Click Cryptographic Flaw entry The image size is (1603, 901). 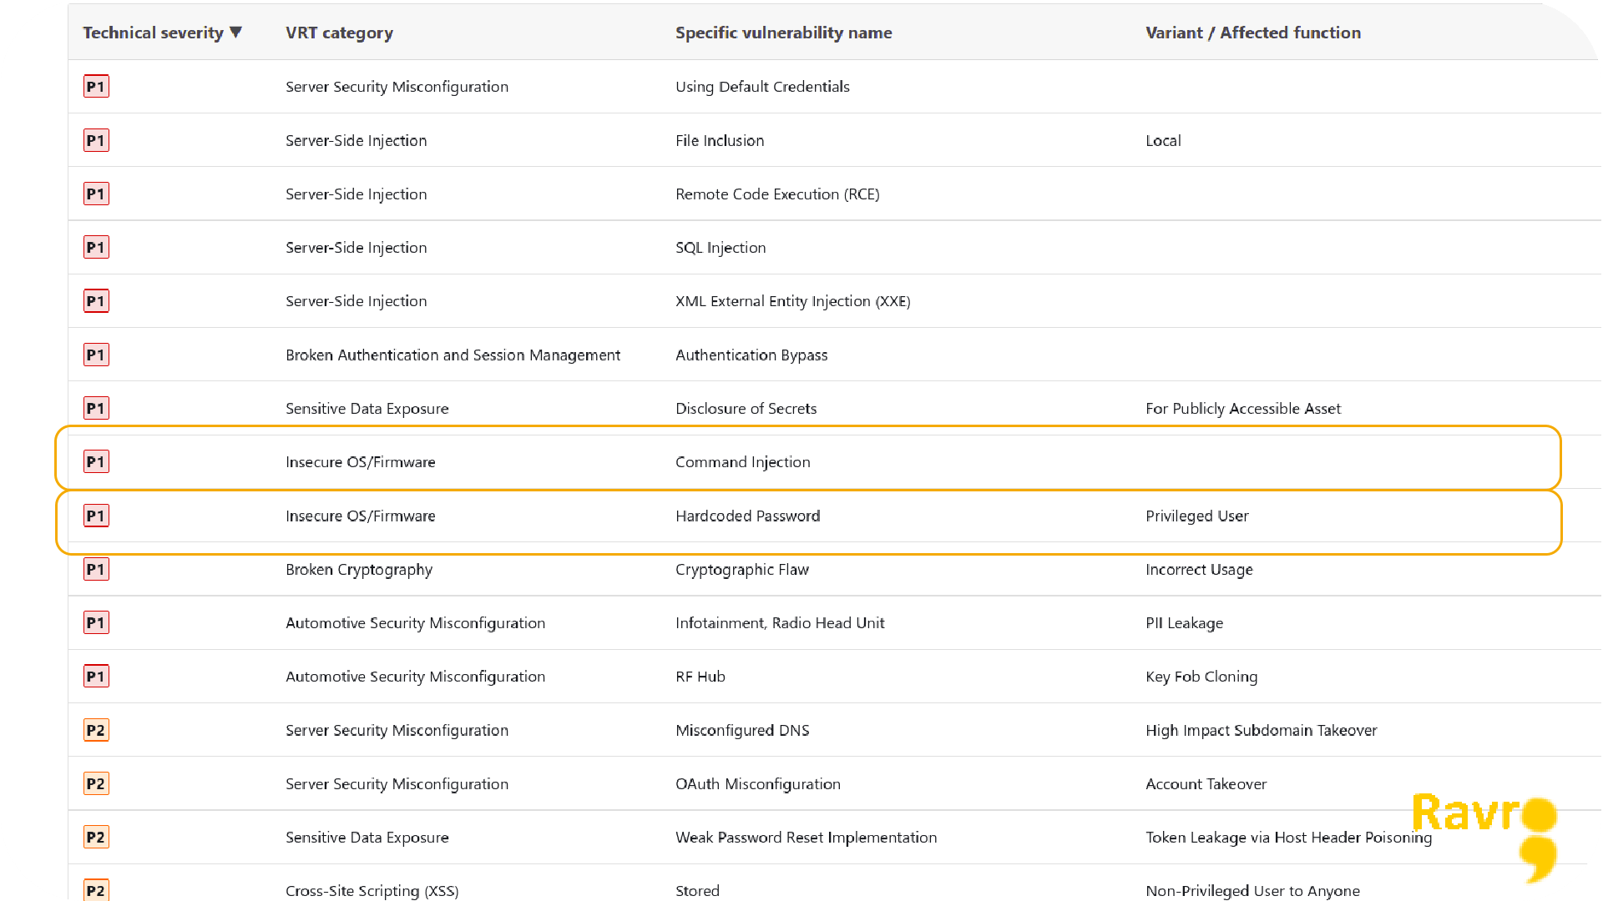click(x=741, y=570)
